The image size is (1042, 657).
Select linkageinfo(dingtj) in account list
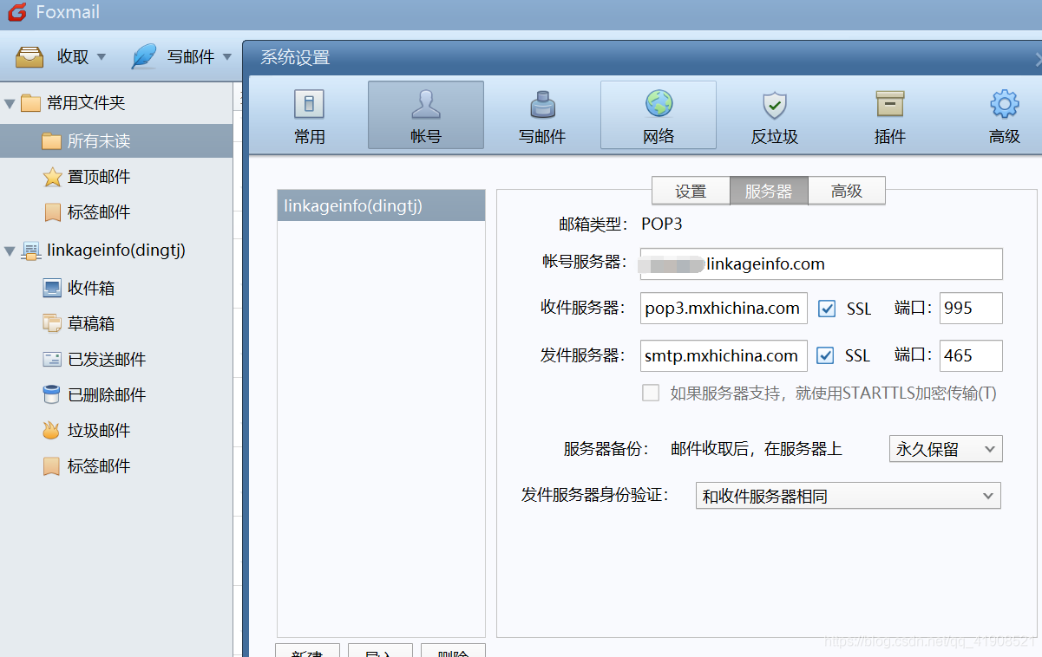click(x=381, y=206)
